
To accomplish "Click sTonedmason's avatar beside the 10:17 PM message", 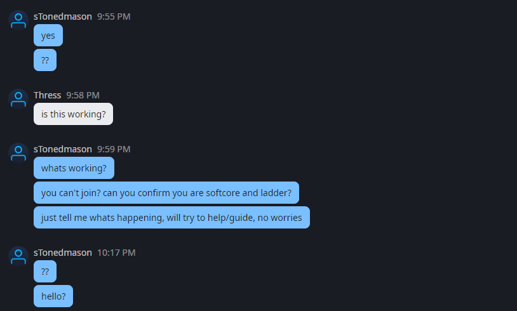I will (x=18, y=255).
